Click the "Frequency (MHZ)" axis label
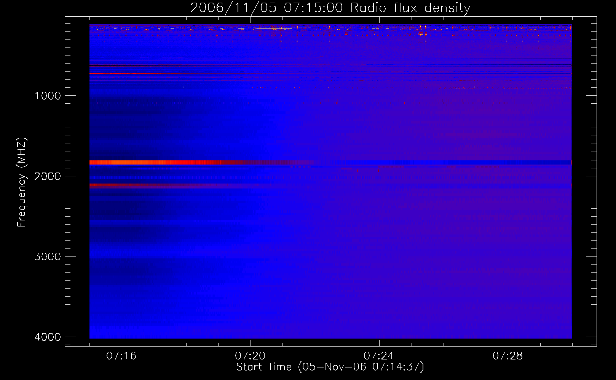This screenshot has height=380, width=616. click(22, 182)
